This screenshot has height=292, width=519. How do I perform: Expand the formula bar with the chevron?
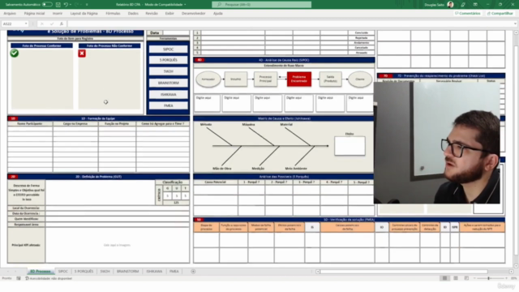(515, 24)
